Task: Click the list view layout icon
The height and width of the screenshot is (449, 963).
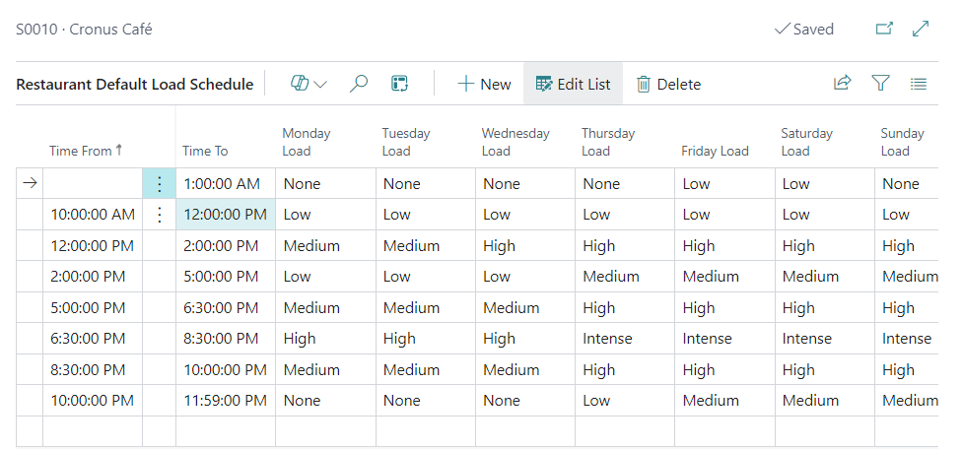Action: coord(919,85)
